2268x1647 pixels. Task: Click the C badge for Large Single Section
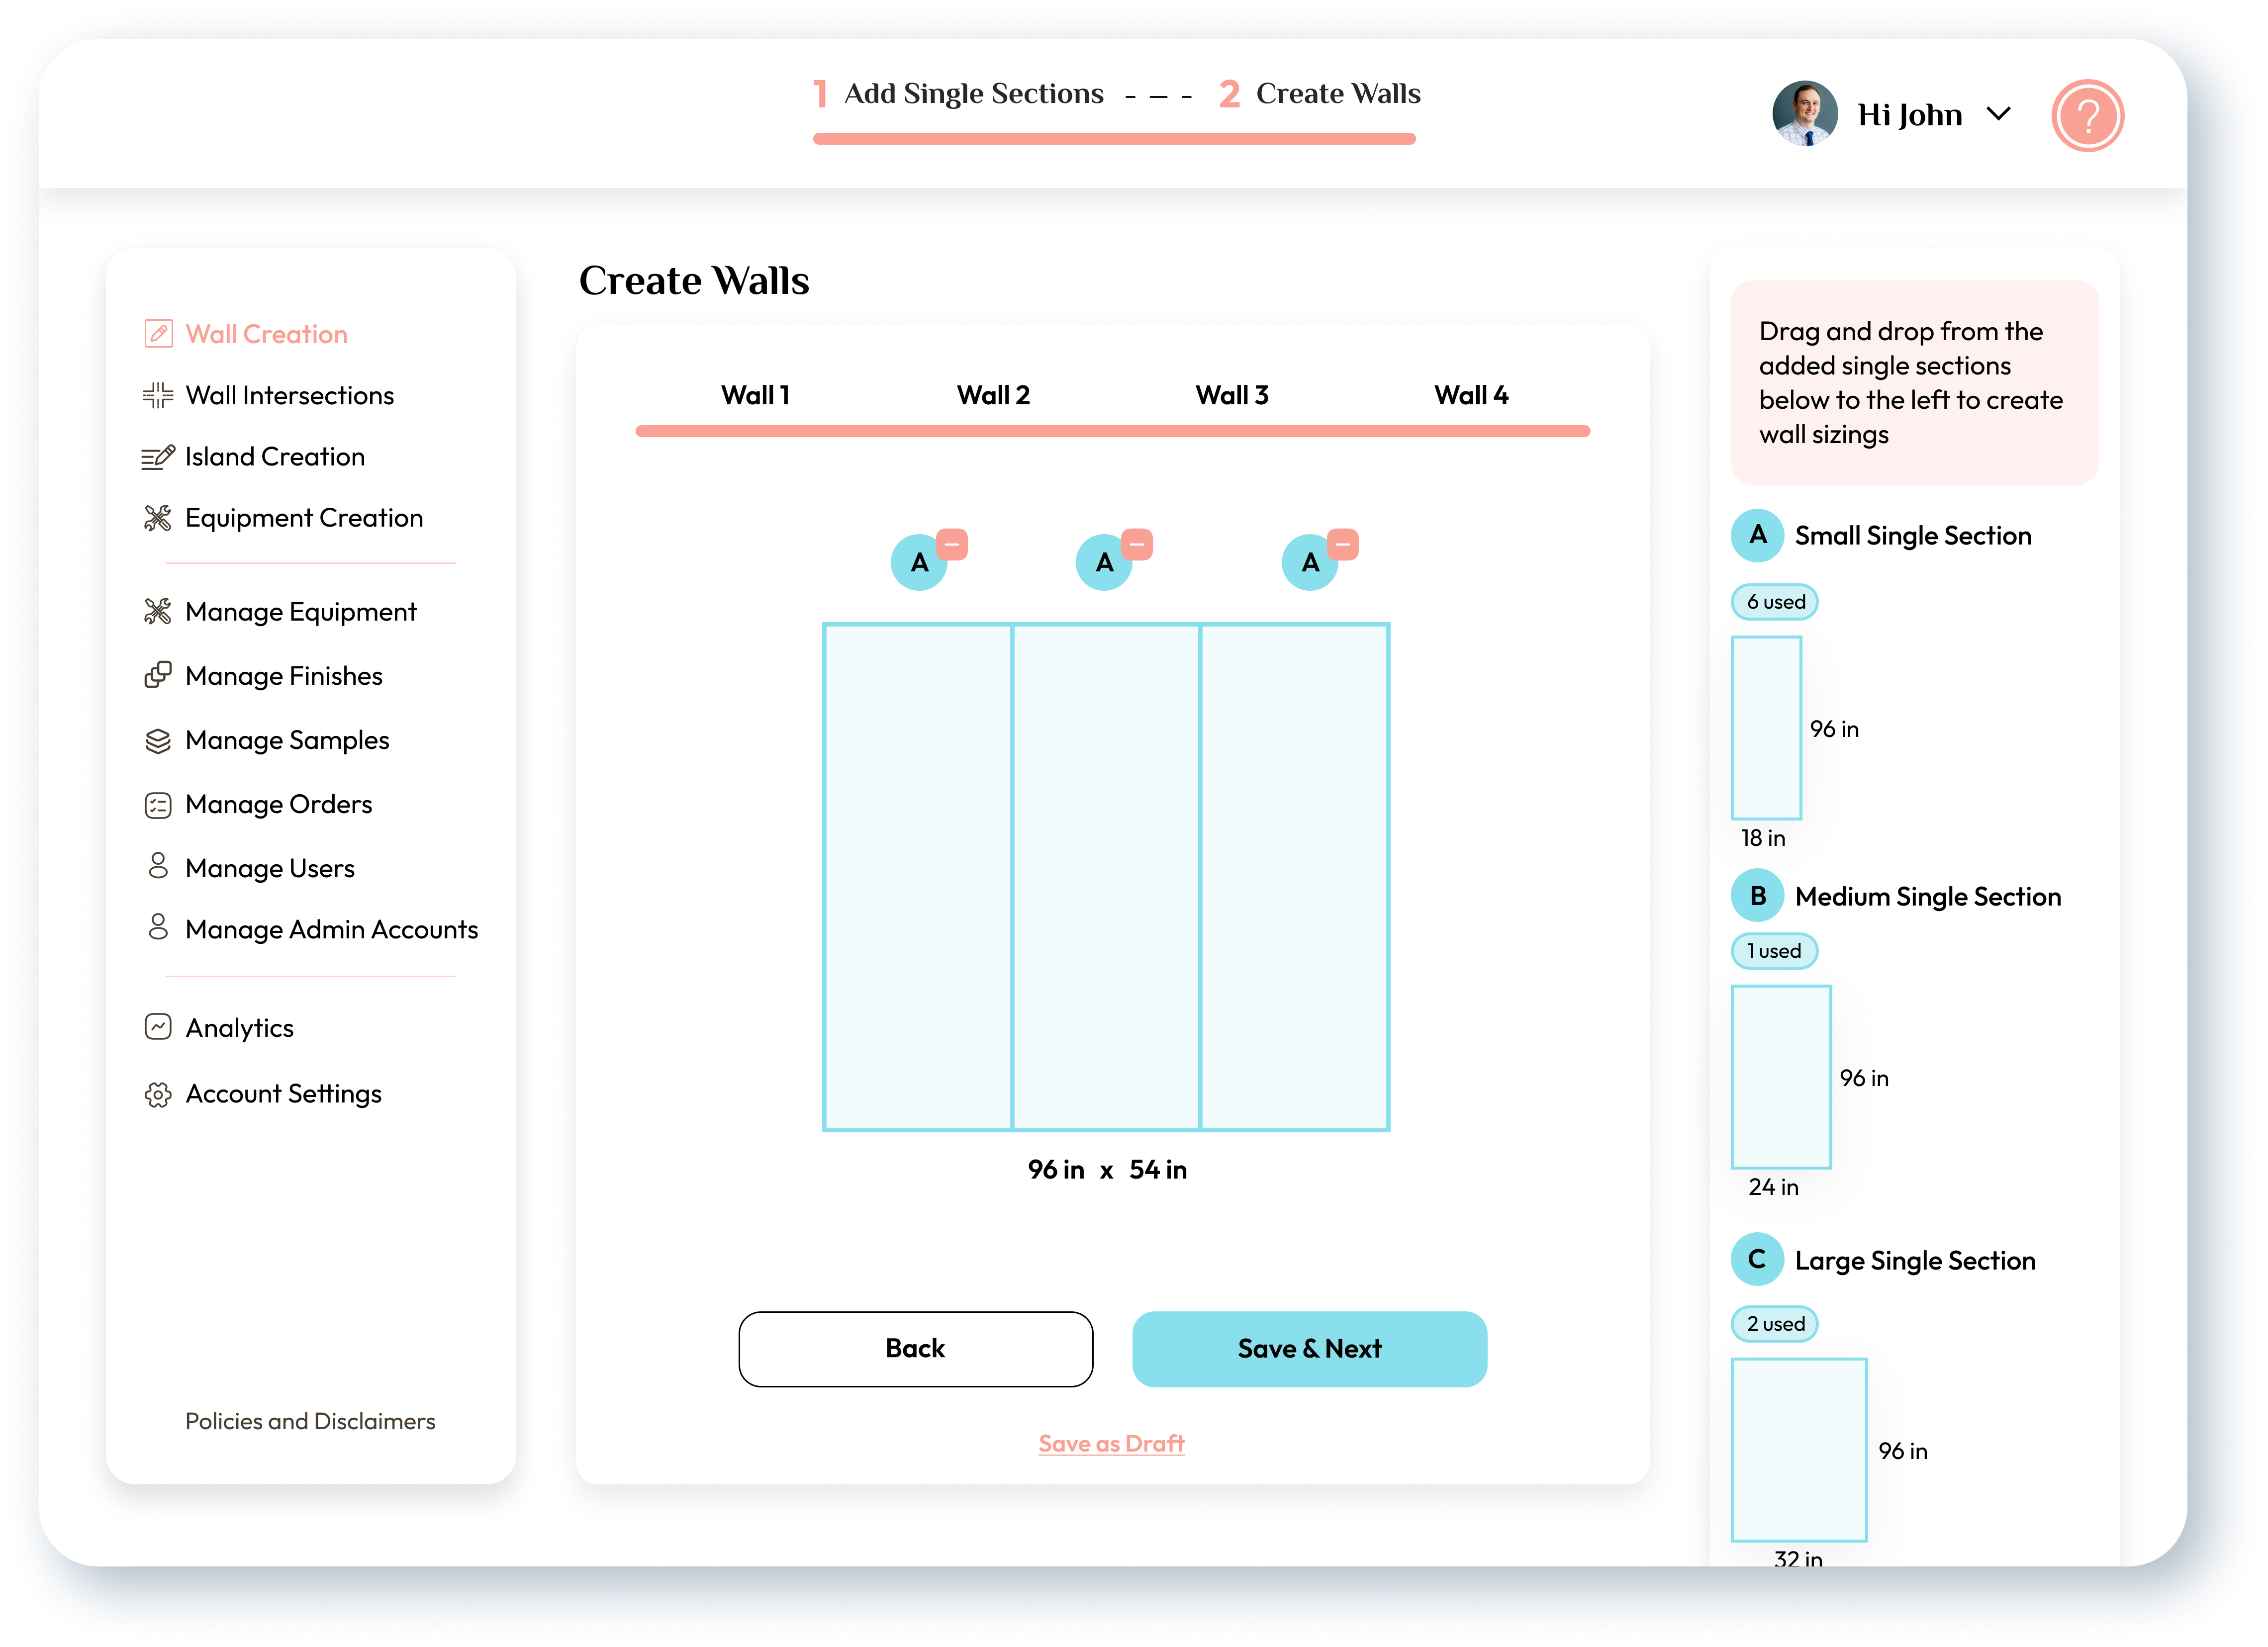point(1758,1260)
